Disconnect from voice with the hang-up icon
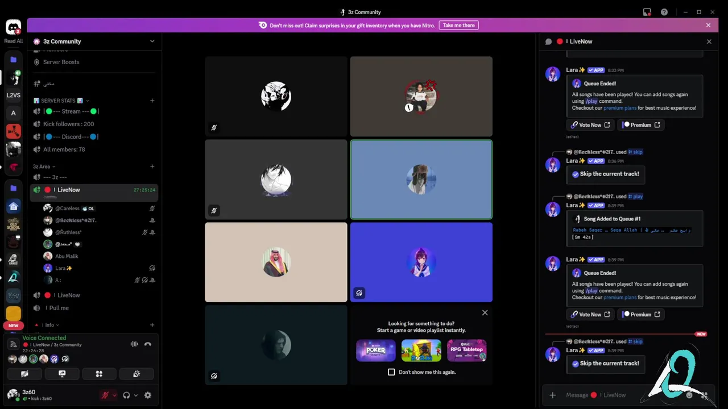Viewport: 728px width, 409px height. tap(148, 344)
